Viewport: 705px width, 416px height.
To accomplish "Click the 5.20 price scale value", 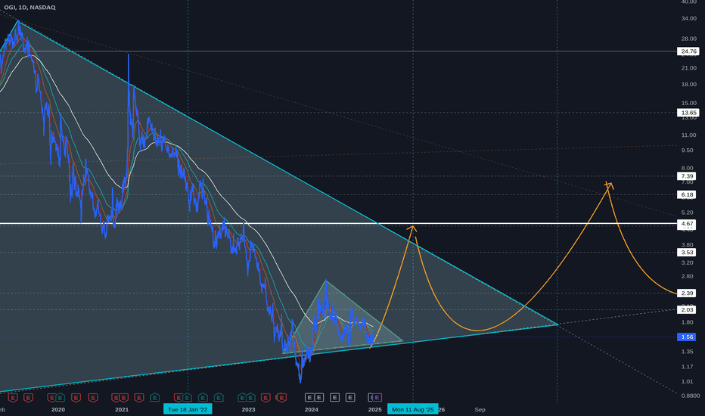I will point(687,213).
